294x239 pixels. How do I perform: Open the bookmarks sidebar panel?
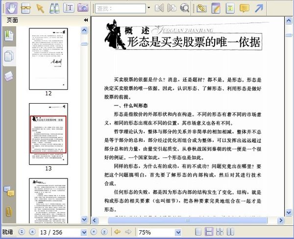click(x=9, y=36)
